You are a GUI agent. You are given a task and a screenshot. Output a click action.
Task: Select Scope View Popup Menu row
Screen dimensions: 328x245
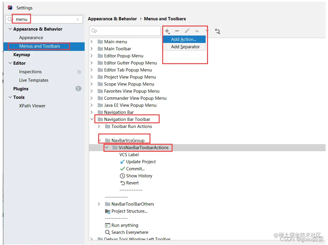(x=129, y=84)
